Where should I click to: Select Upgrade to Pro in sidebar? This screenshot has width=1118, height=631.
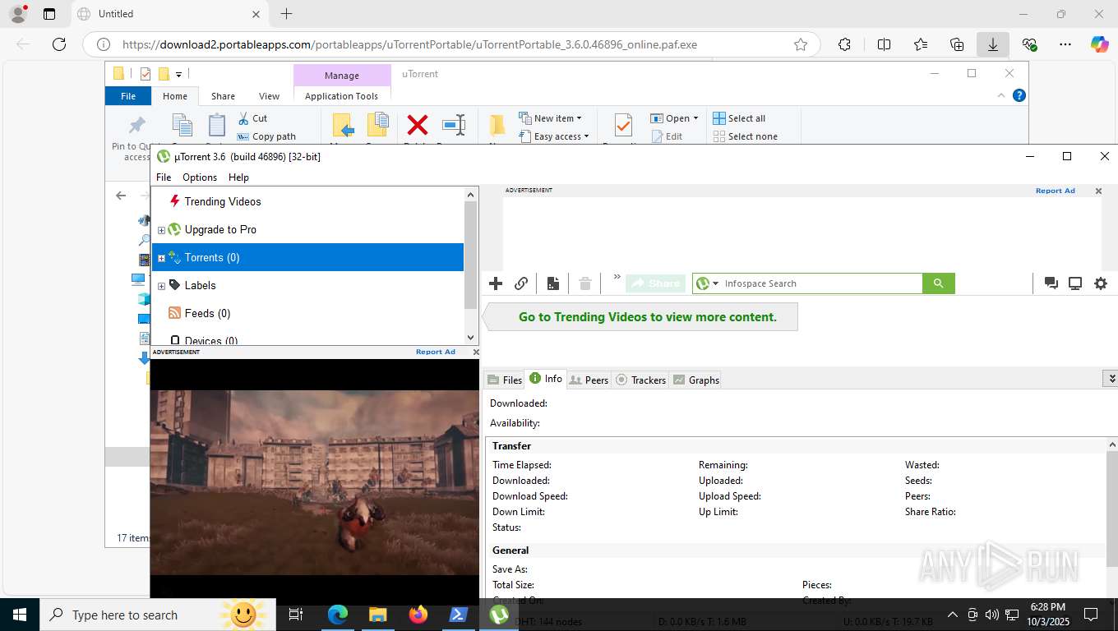pos(220,229)
